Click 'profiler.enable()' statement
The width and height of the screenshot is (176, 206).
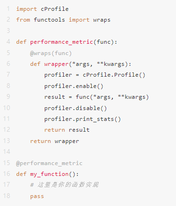[74, 86]
